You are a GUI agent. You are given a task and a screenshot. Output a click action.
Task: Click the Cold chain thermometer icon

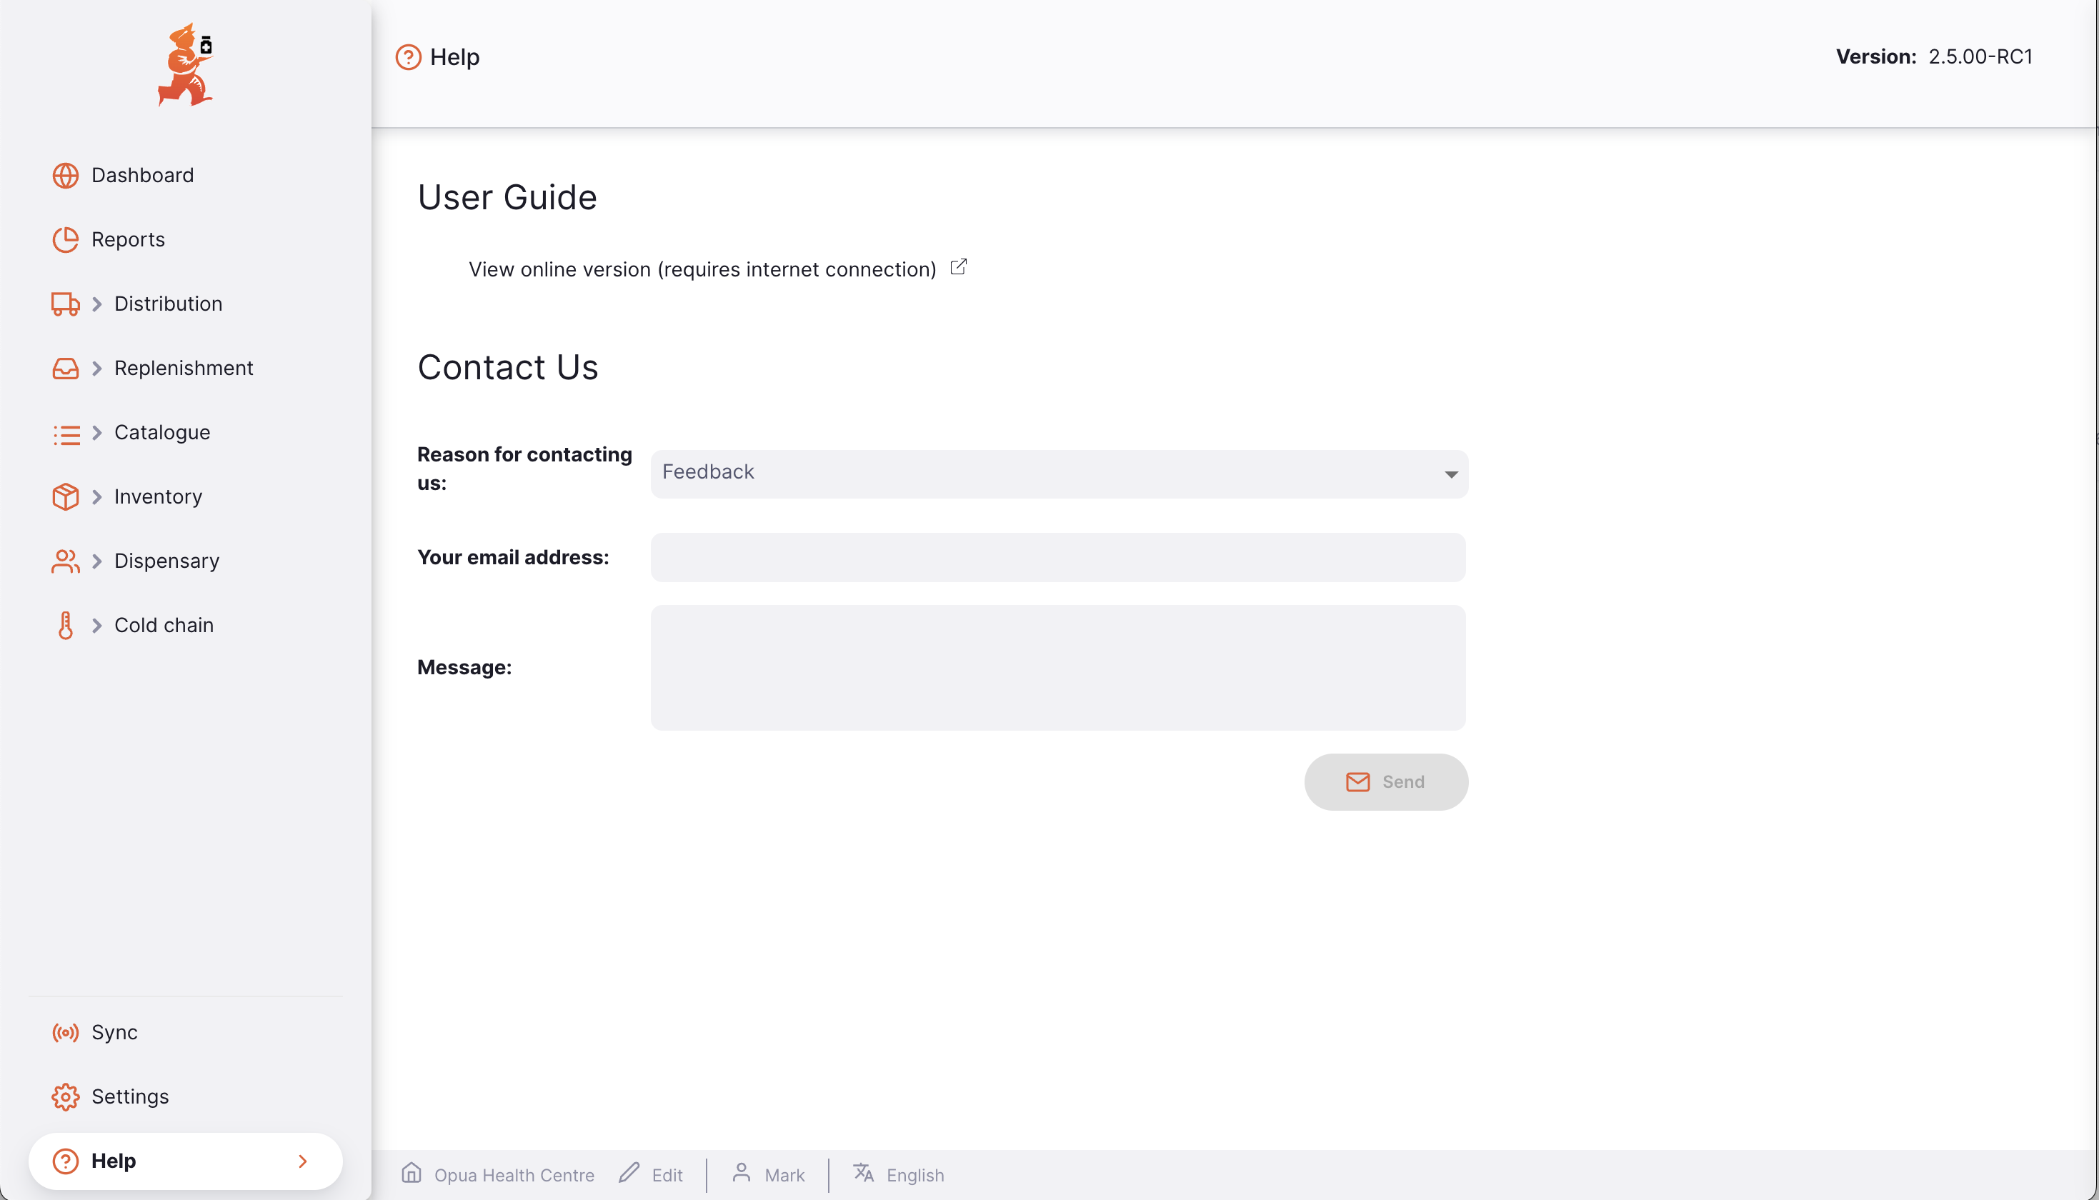click(65, 626)
